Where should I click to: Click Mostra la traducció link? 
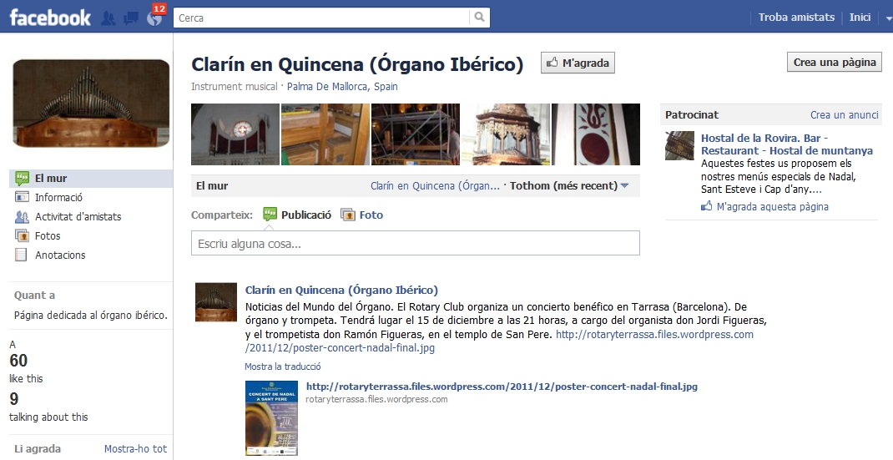click(282, 366)
